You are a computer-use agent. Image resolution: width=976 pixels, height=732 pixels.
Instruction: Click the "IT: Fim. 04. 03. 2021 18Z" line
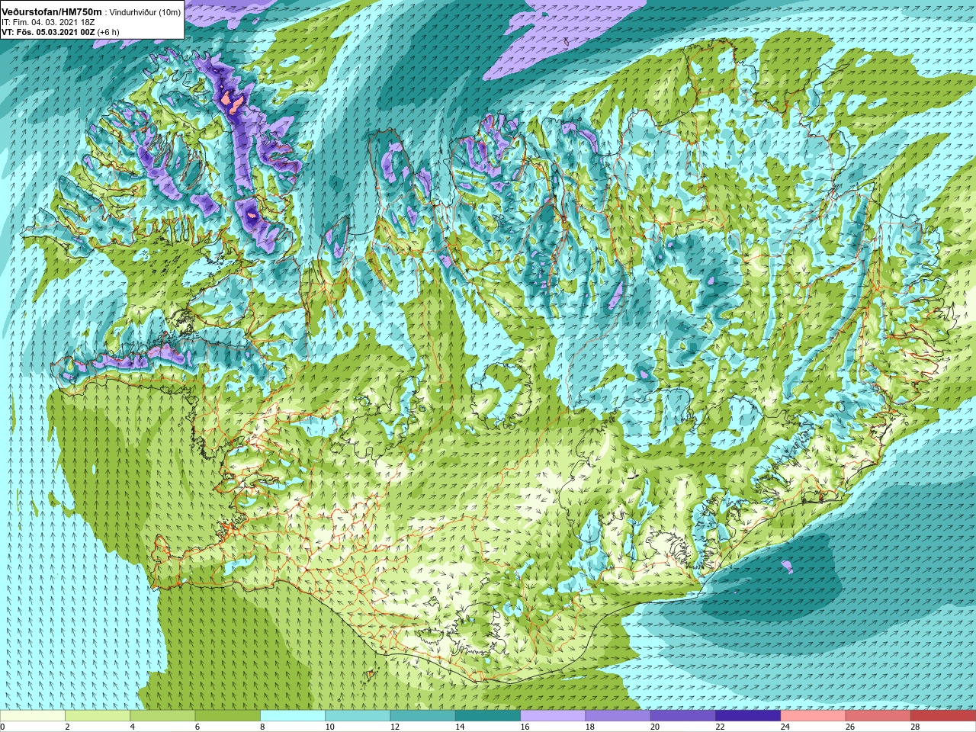47,22
